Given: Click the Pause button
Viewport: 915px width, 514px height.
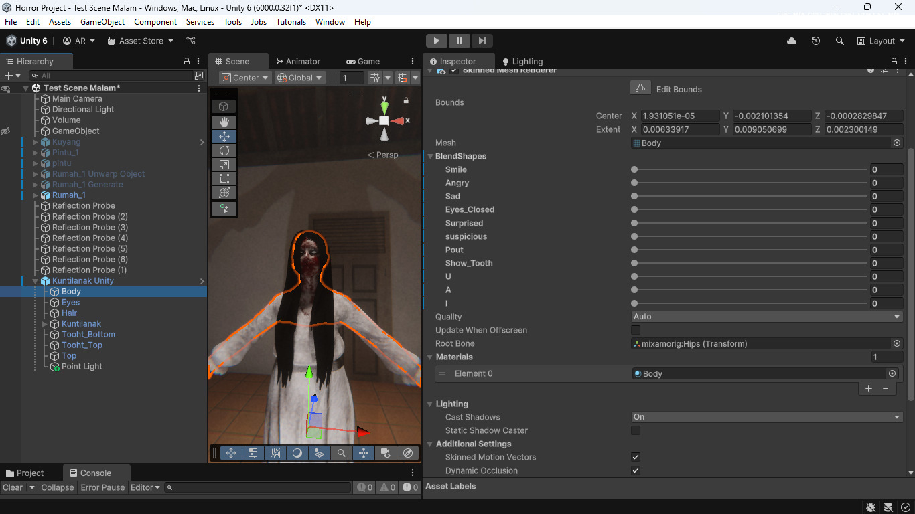Looking at the screenshot, I should click(x=459, y=41).
